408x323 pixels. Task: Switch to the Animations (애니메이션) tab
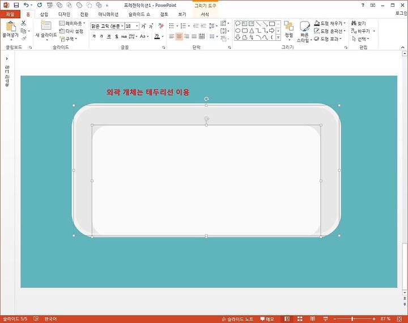pyautogui.click(x=108, y=14)
